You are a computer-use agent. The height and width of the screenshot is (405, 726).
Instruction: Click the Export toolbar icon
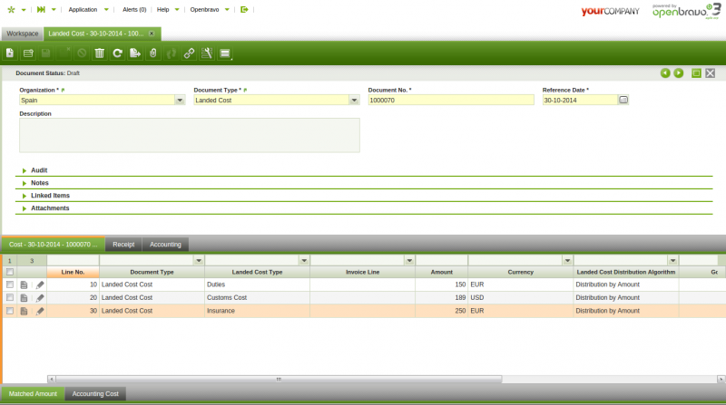(135, 53)
